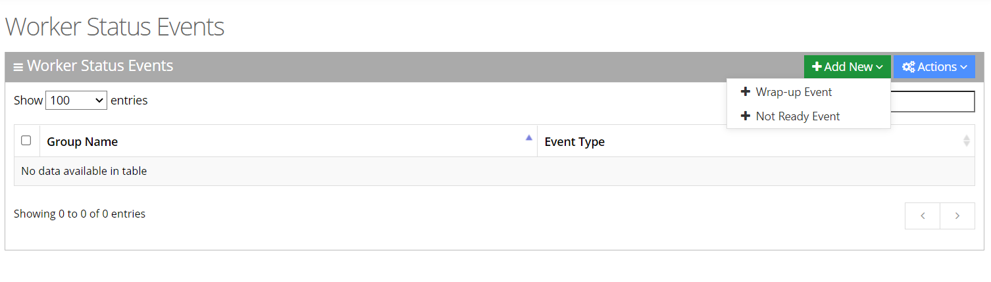Click the plus icon on Add New
This screenshot has width=991, height=282.
pyautogui.click(x=817, y=67)
